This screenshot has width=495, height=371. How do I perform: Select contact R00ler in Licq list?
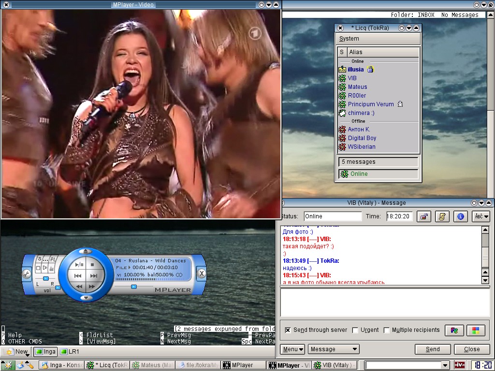[378, 95]
